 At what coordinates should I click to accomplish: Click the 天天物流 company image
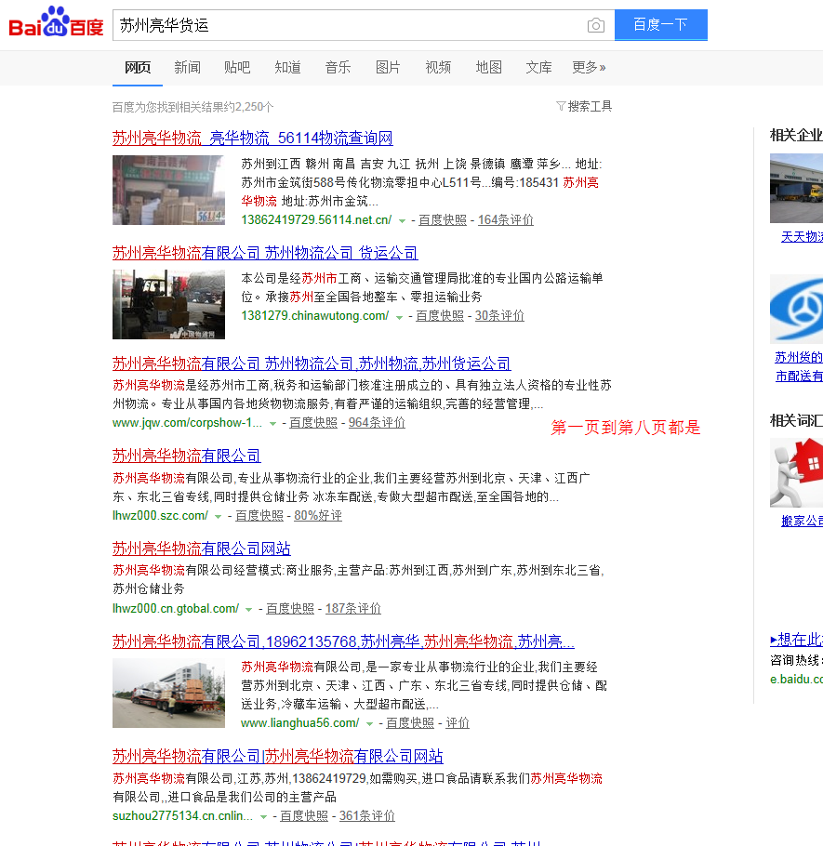pos(797,188)
